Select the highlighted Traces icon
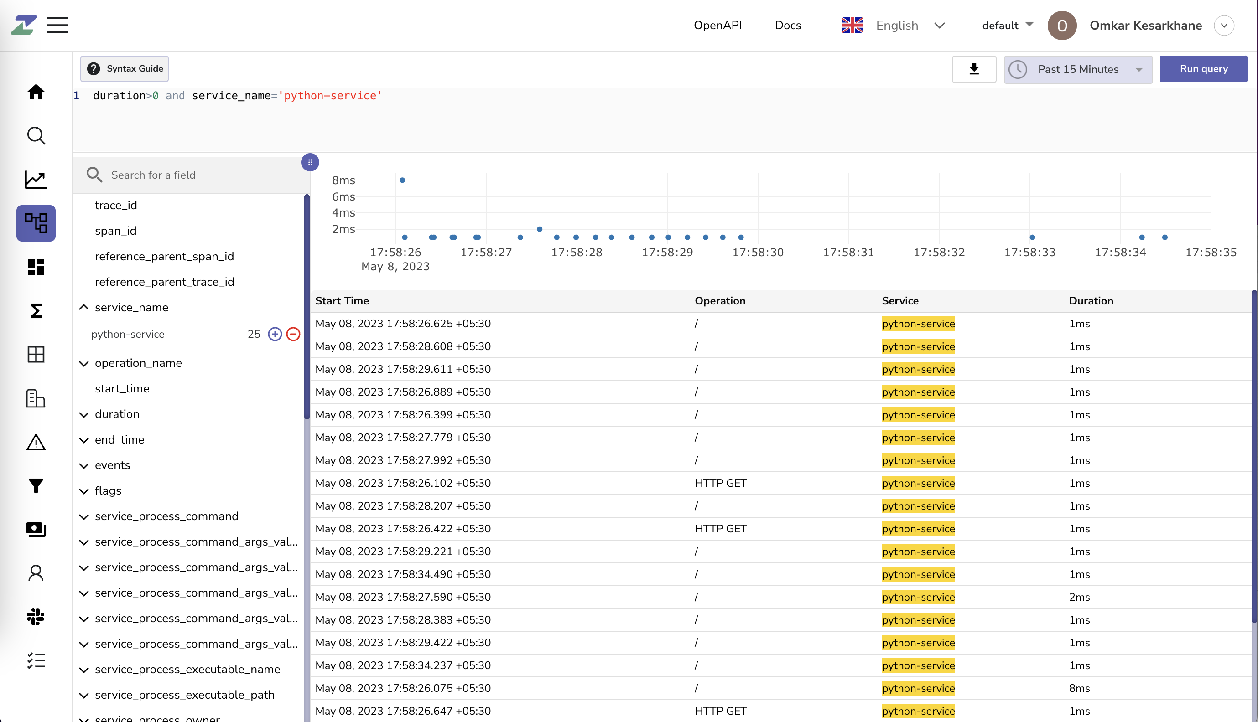 click(x=36, y=223)
